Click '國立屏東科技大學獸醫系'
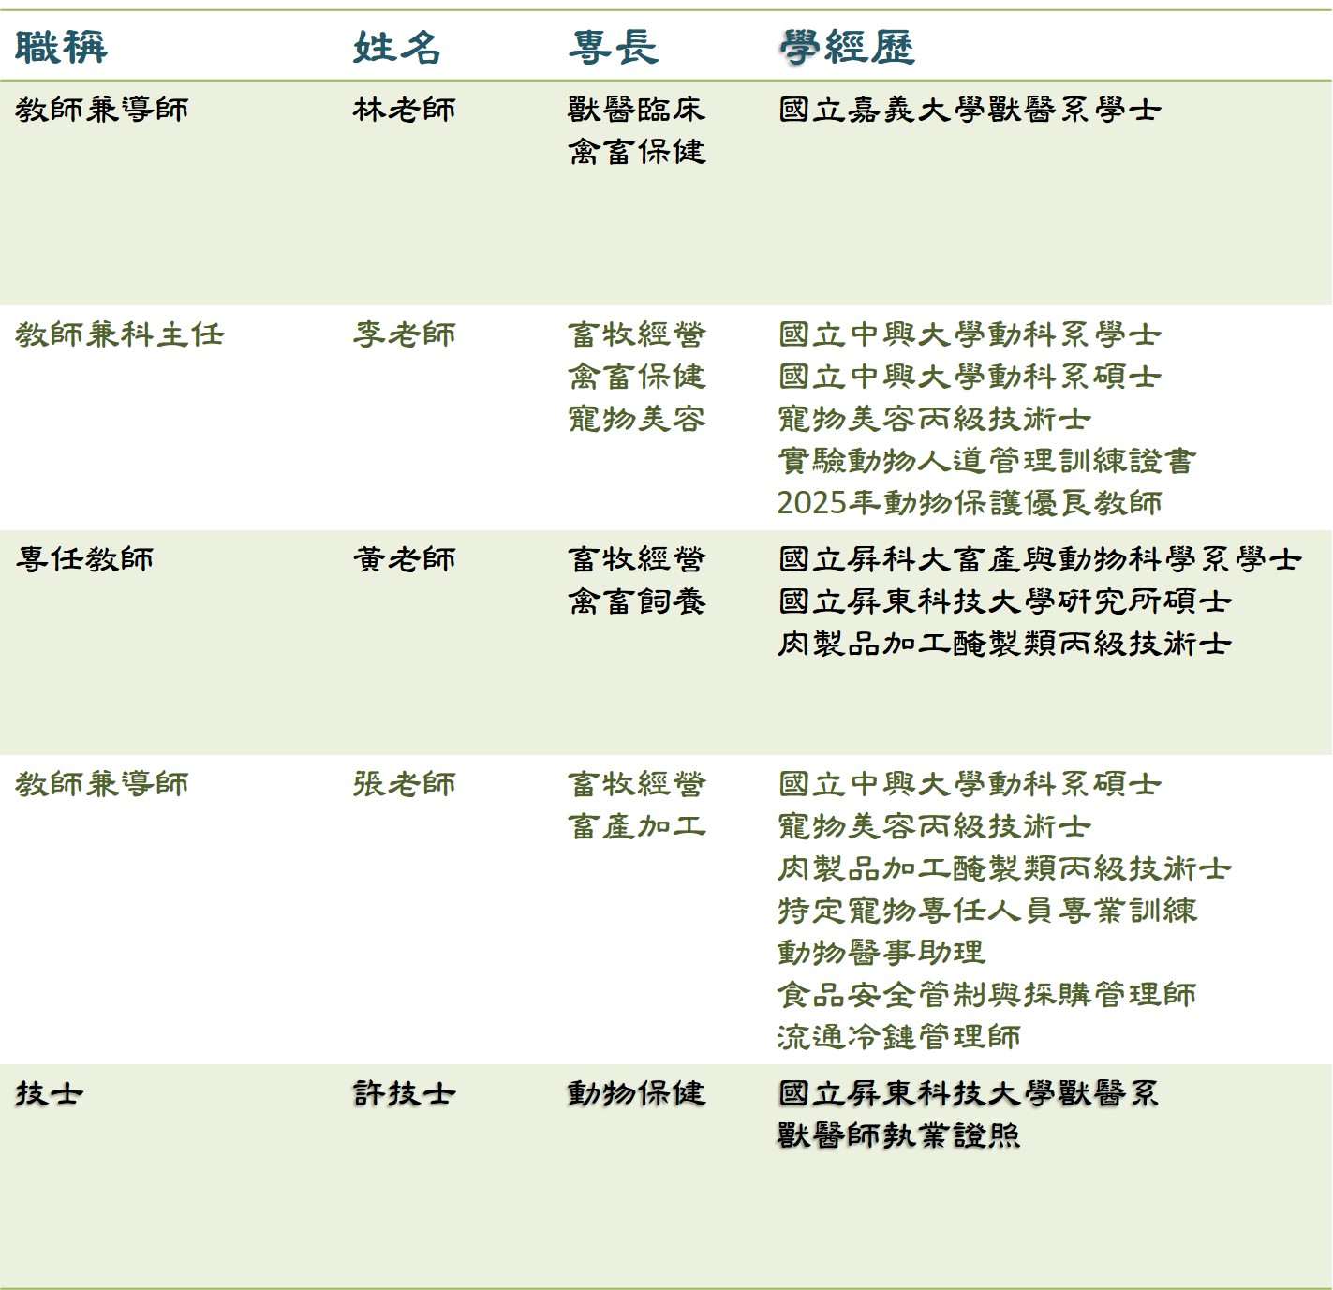 pos(970,1093)
